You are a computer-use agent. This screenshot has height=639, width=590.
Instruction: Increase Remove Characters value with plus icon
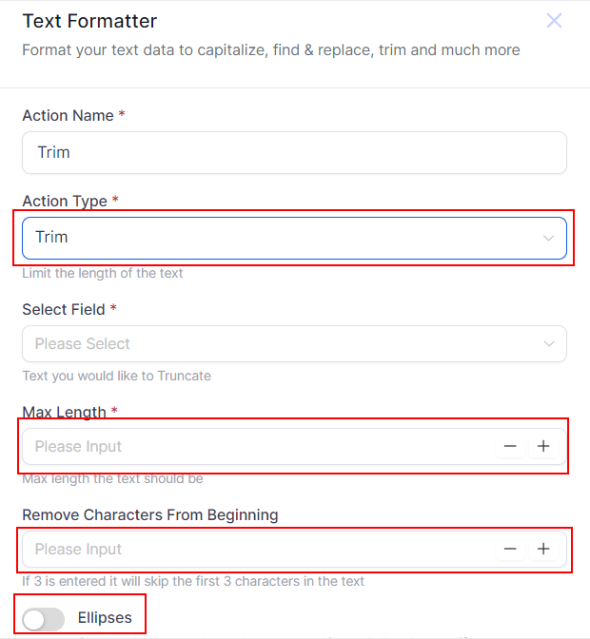click(543, 549)
